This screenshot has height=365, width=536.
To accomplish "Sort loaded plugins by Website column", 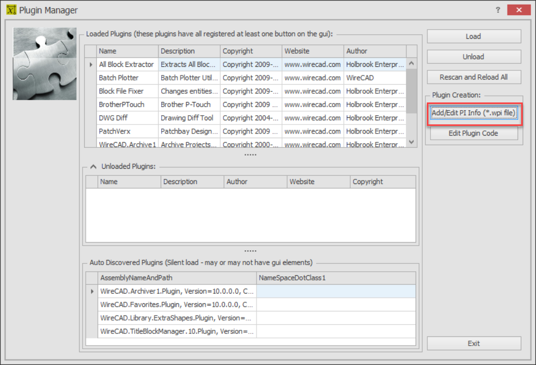I will pos(313,51).
